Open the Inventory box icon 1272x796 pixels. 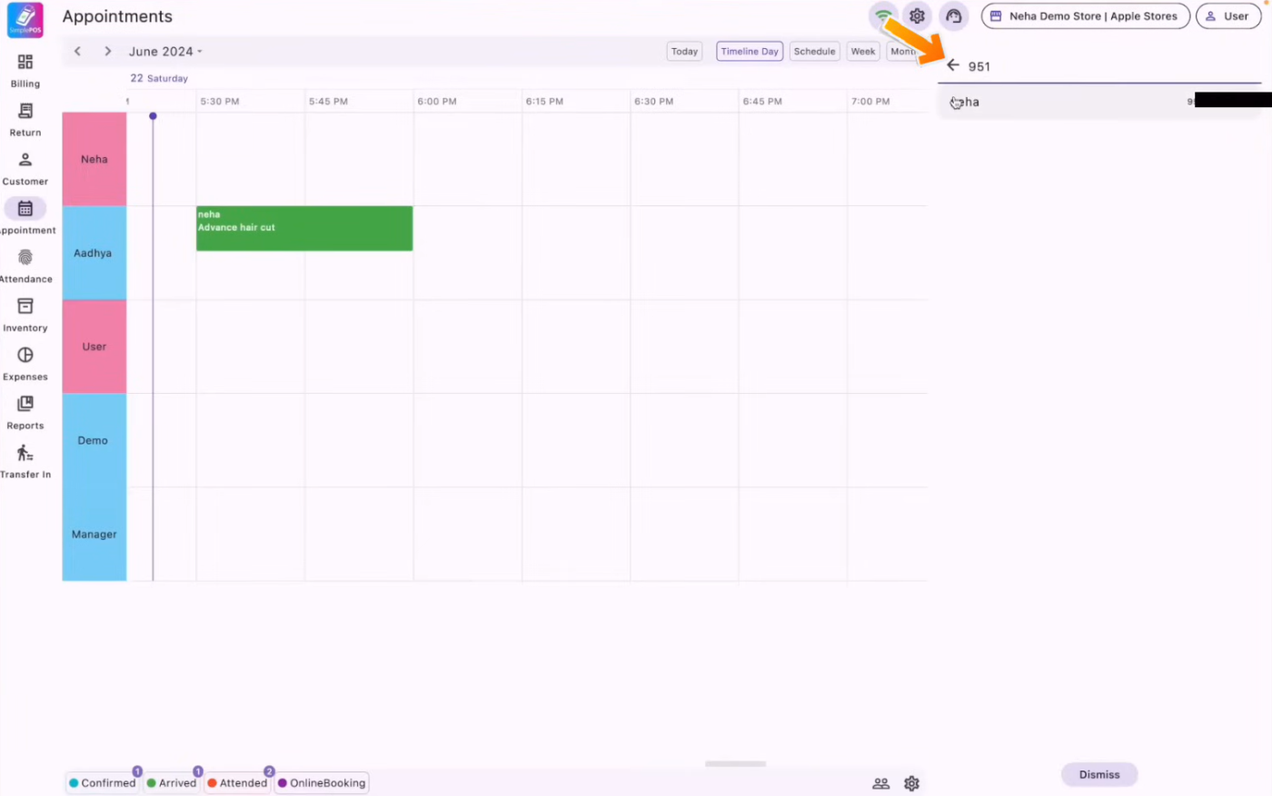(x=25, y=306)
